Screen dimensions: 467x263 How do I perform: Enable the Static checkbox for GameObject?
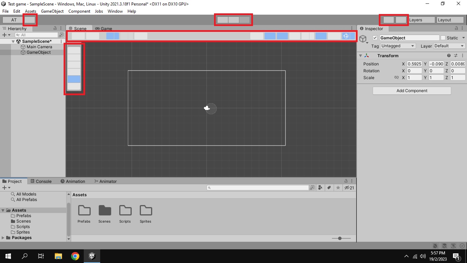(443, 38)
